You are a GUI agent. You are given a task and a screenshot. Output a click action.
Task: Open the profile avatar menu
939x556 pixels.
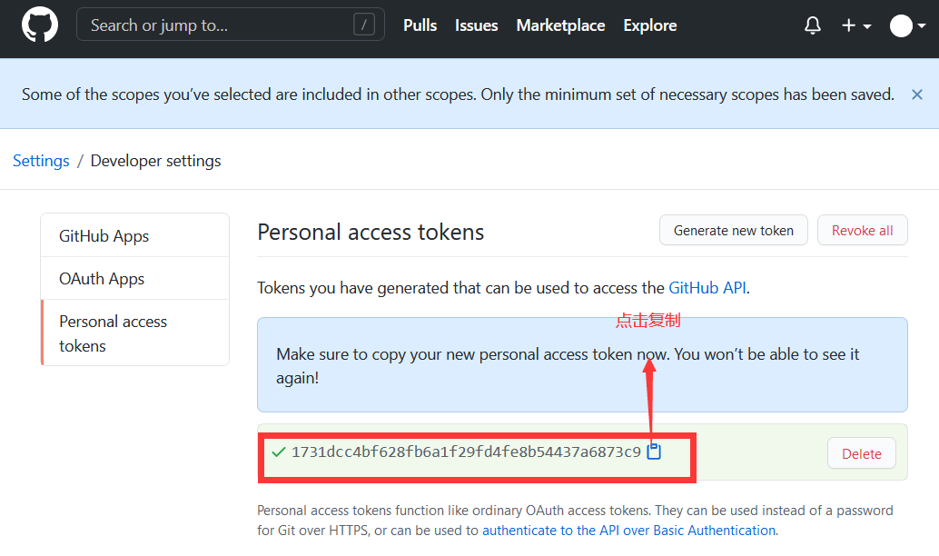point(900,25)
